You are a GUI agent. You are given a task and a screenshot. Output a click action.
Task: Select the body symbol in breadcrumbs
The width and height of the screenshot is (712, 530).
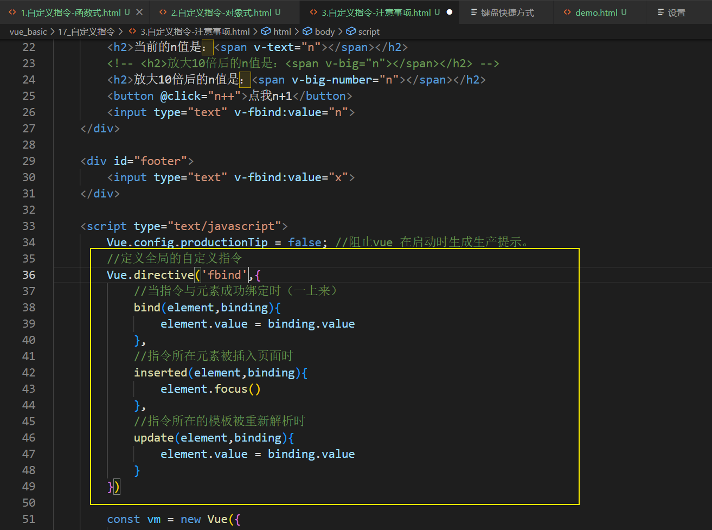[x=325, y=31]
